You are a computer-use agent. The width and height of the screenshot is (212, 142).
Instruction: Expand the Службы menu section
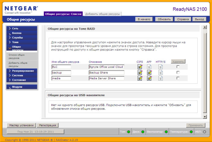(22, 38)
